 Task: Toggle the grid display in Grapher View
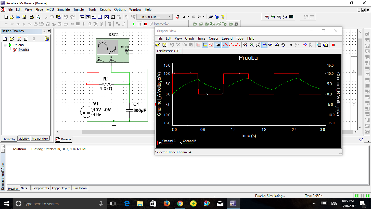(199, 44)
